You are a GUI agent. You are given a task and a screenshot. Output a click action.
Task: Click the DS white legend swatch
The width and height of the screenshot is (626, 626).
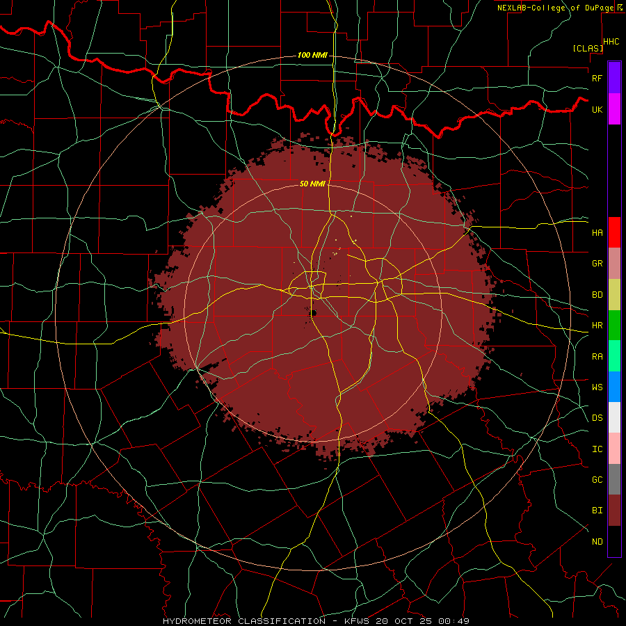614,417
